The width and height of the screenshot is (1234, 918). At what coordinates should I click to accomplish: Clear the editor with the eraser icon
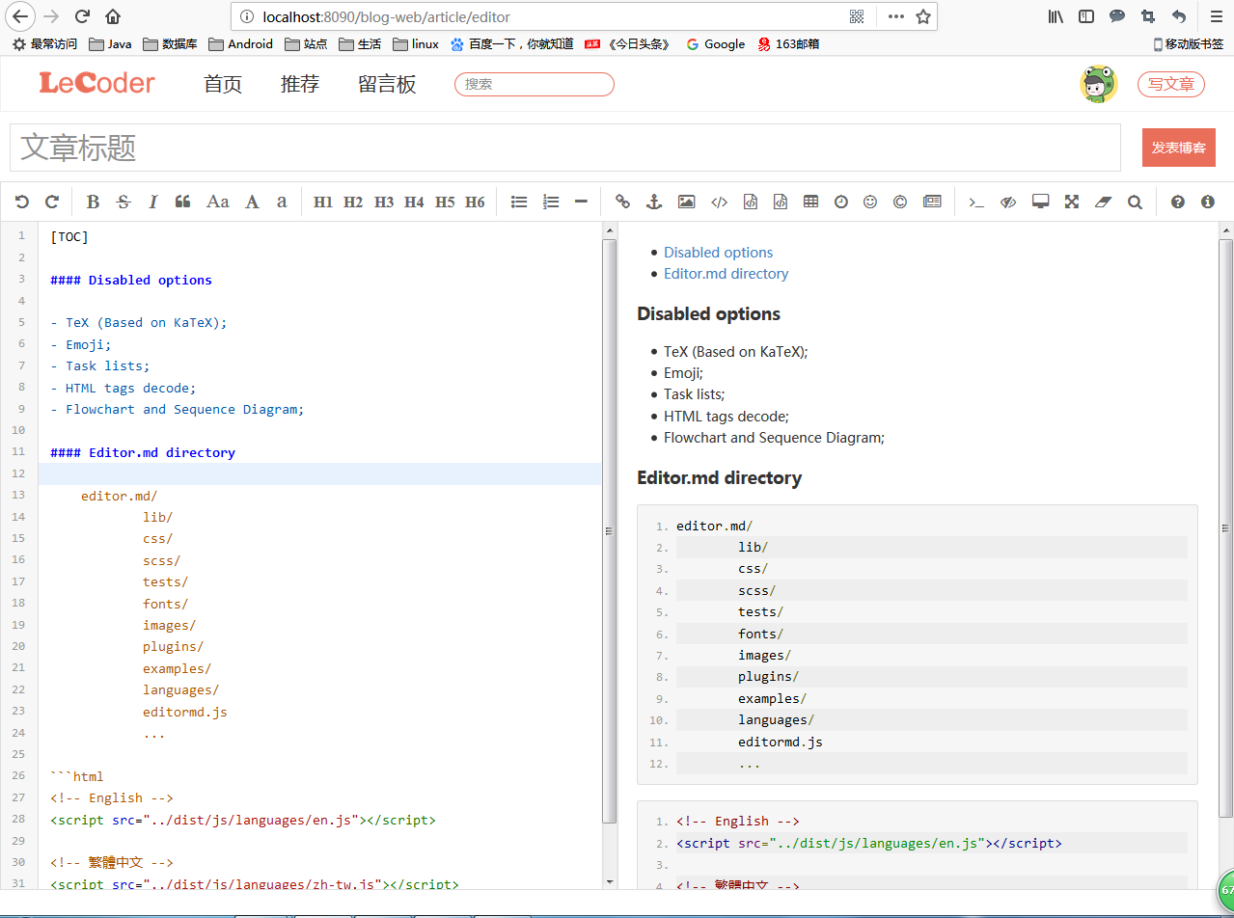pos(1104,202)
